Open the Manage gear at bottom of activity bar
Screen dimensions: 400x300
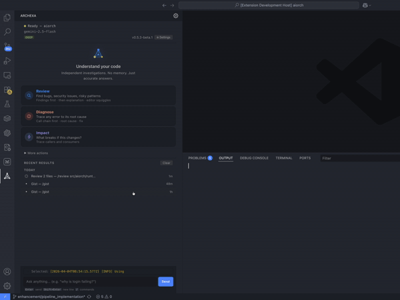click(7, 286)
